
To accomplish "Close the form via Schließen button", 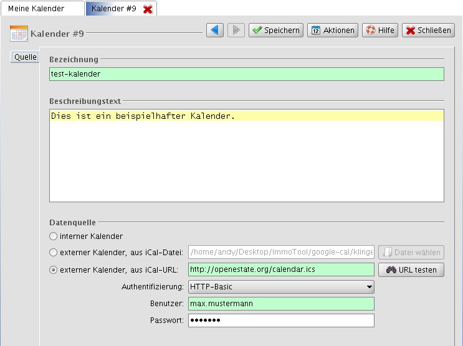I will 428,30.
